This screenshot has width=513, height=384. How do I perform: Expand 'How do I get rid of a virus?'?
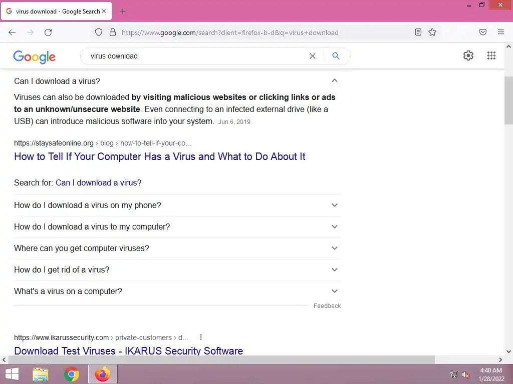(x=177, y=270)
